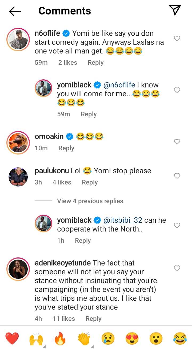Reply to adenikeoyetunde's comment

pos(93,319)
